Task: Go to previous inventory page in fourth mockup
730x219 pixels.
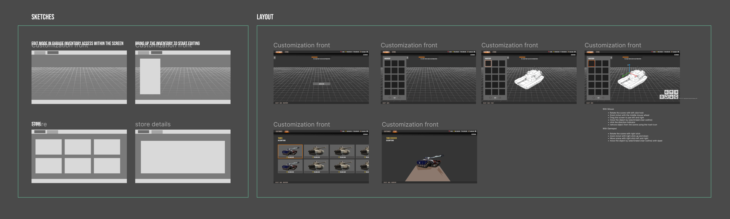Action: pyautogui.click(x=594, y=98)
